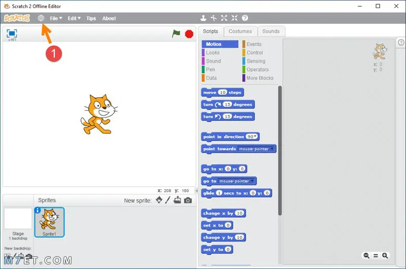
Task: Click the value in change y by block
Action: pyautogui.click(x=240, y=237)
